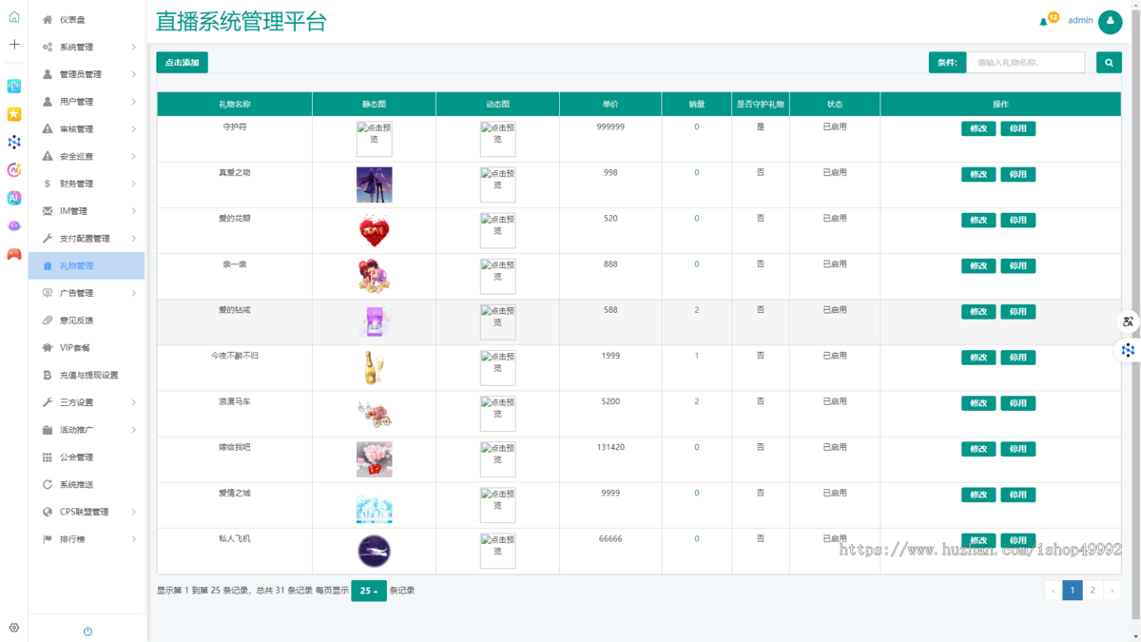Go to page 2 in pagination
The image size is (1141, 642).
point(1093,591)
